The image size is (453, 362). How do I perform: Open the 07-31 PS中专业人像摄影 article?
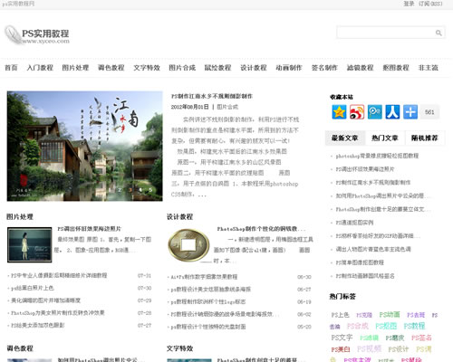59,275
